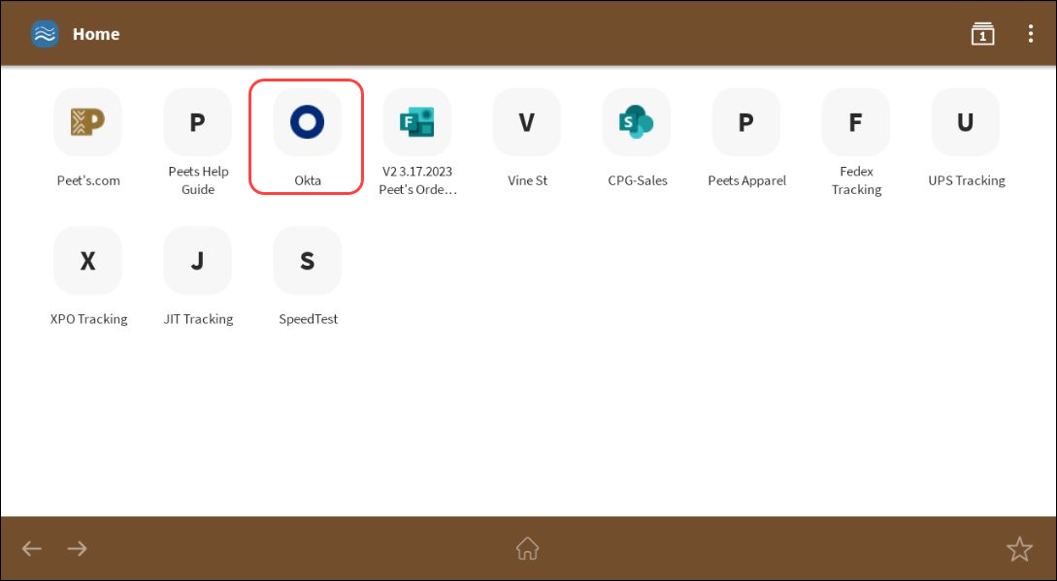Image resolution: width=1057 pixels, height=581 pixels.
Task: Navigate back using the left arrow
Action: tap(31, 548)
